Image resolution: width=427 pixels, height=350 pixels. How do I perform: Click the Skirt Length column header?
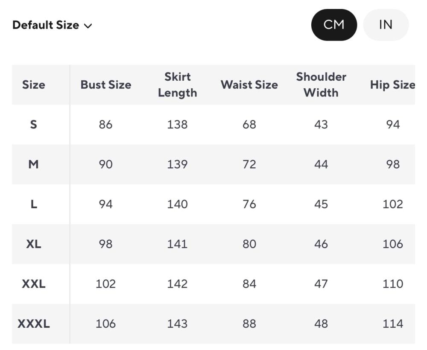(x=178, y=85)
